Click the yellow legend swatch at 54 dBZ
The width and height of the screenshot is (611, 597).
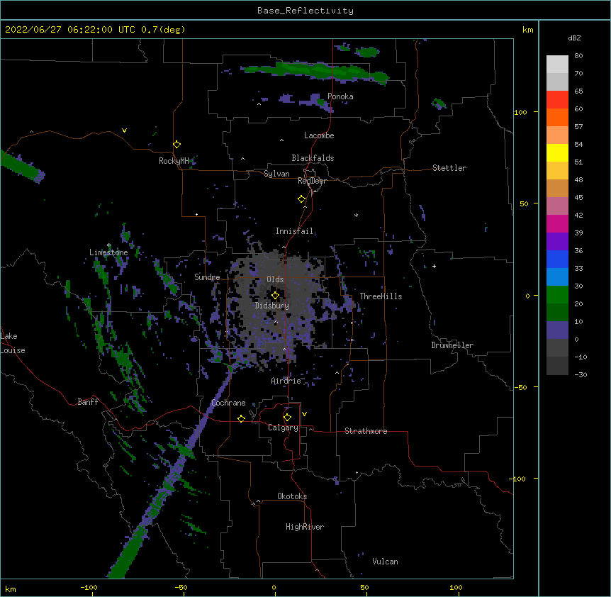pos(557,152)
